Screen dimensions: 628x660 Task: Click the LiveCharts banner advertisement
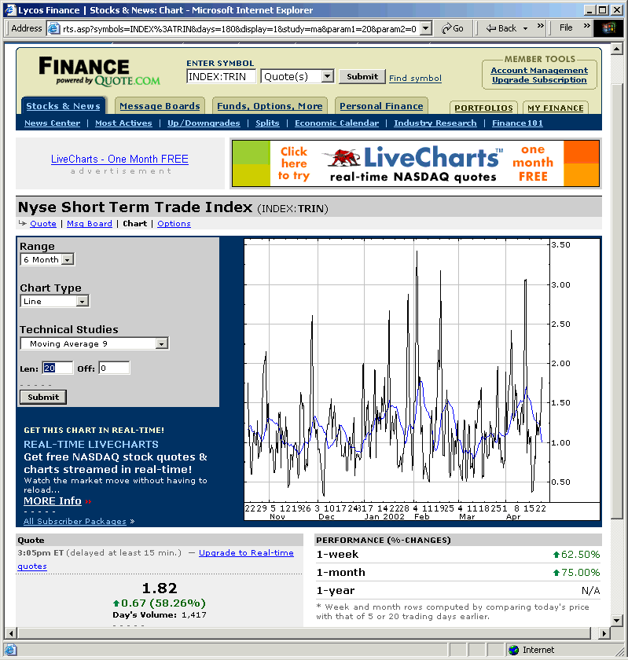click(x=415, y=163)
